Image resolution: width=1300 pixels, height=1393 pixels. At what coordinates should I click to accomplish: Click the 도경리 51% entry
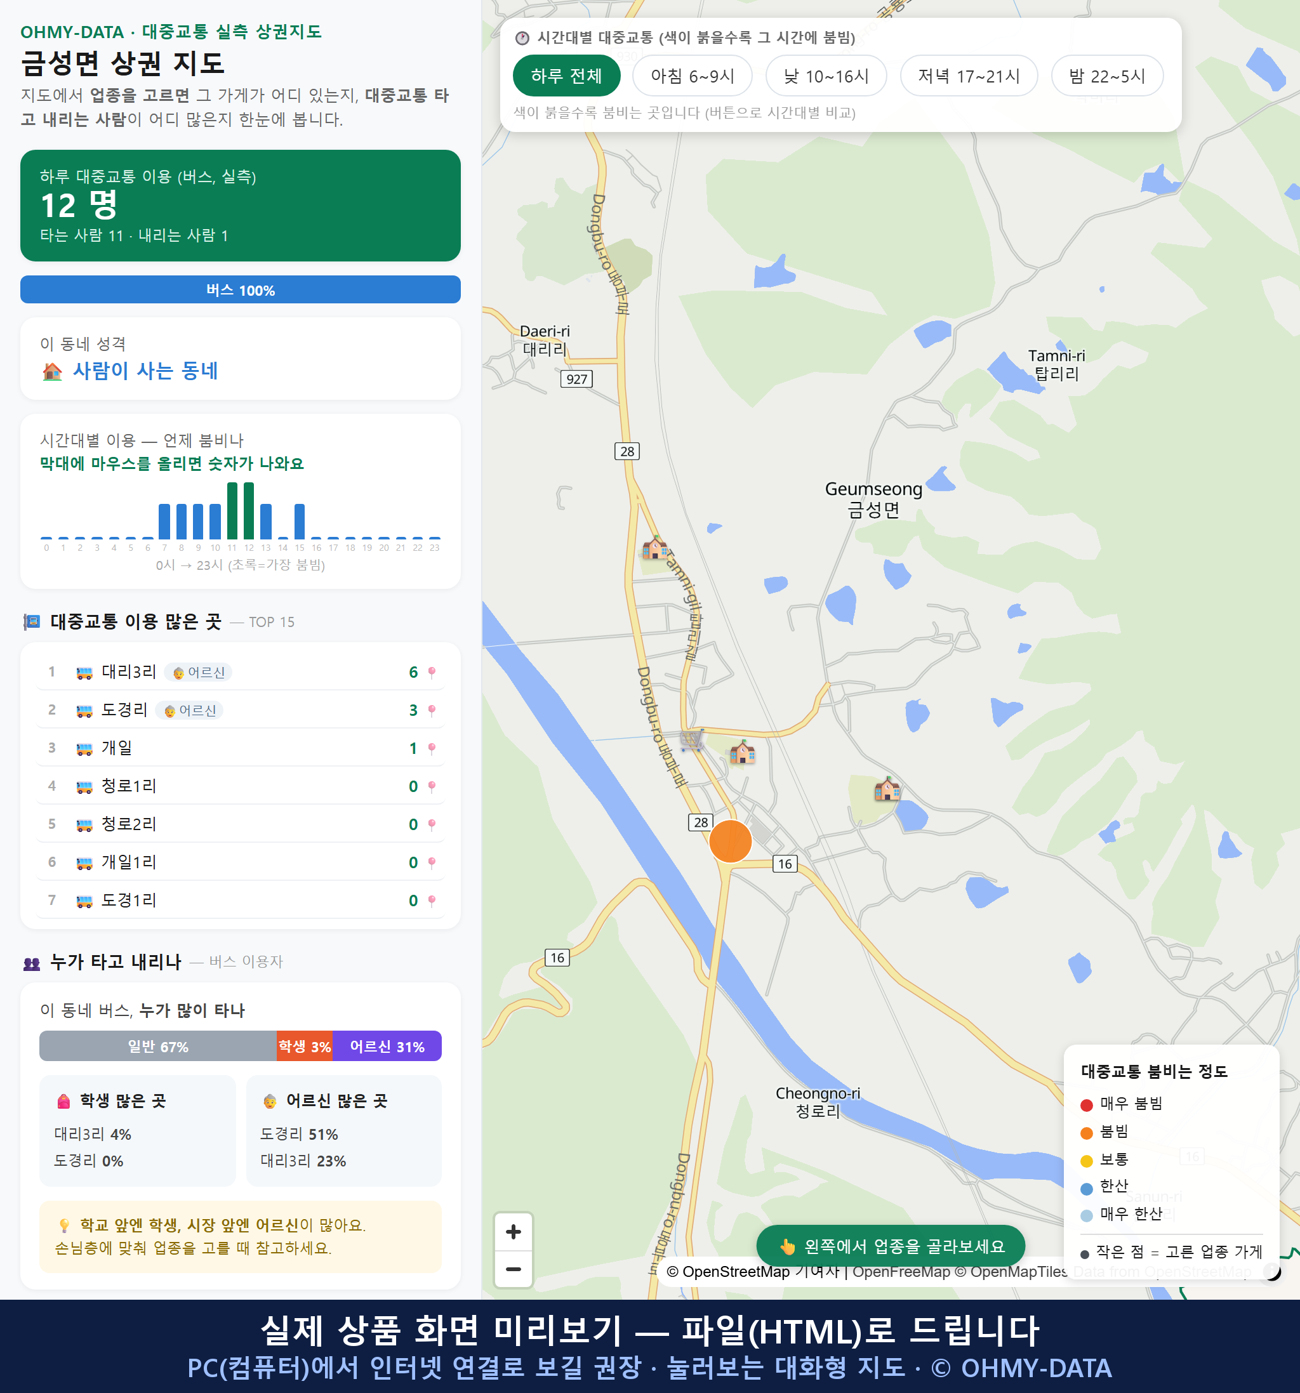(299, 1135)
